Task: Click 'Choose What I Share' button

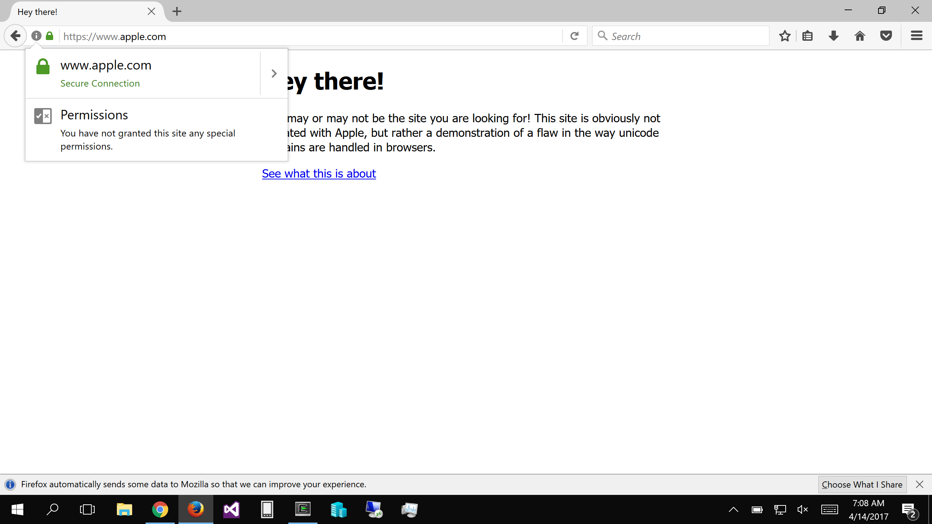Action: (862, 484)
